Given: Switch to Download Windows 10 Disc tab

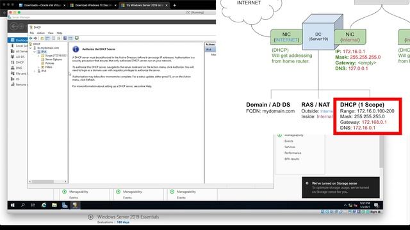Looking at the screenshot, I should [93, 5].
